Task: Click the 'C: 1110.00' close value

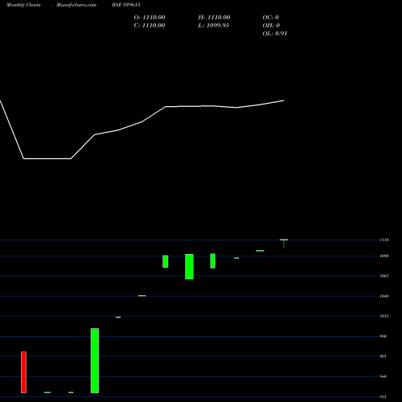Action: coord(150,26)
